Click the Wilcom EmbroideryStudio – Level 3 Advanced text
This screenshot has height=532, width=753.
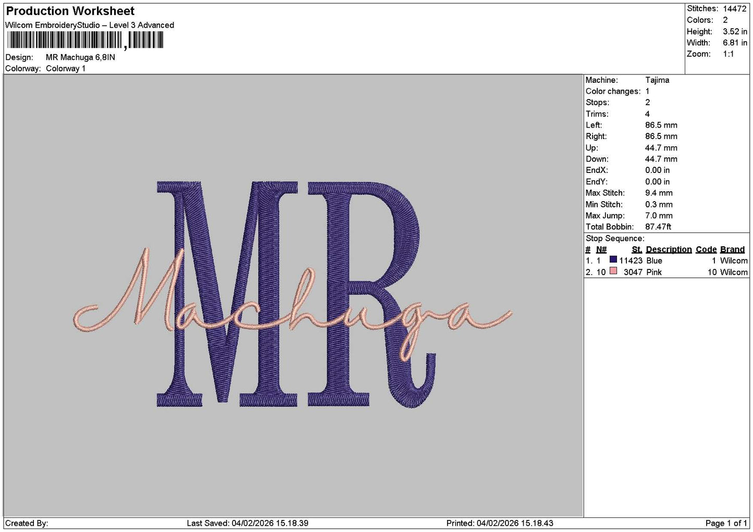pos(90,25)
